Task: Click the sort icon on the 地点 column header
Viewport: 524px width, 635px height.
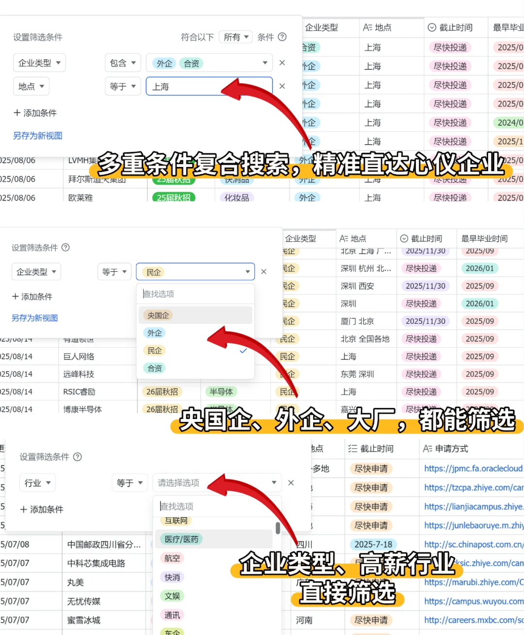Action: 367,28
